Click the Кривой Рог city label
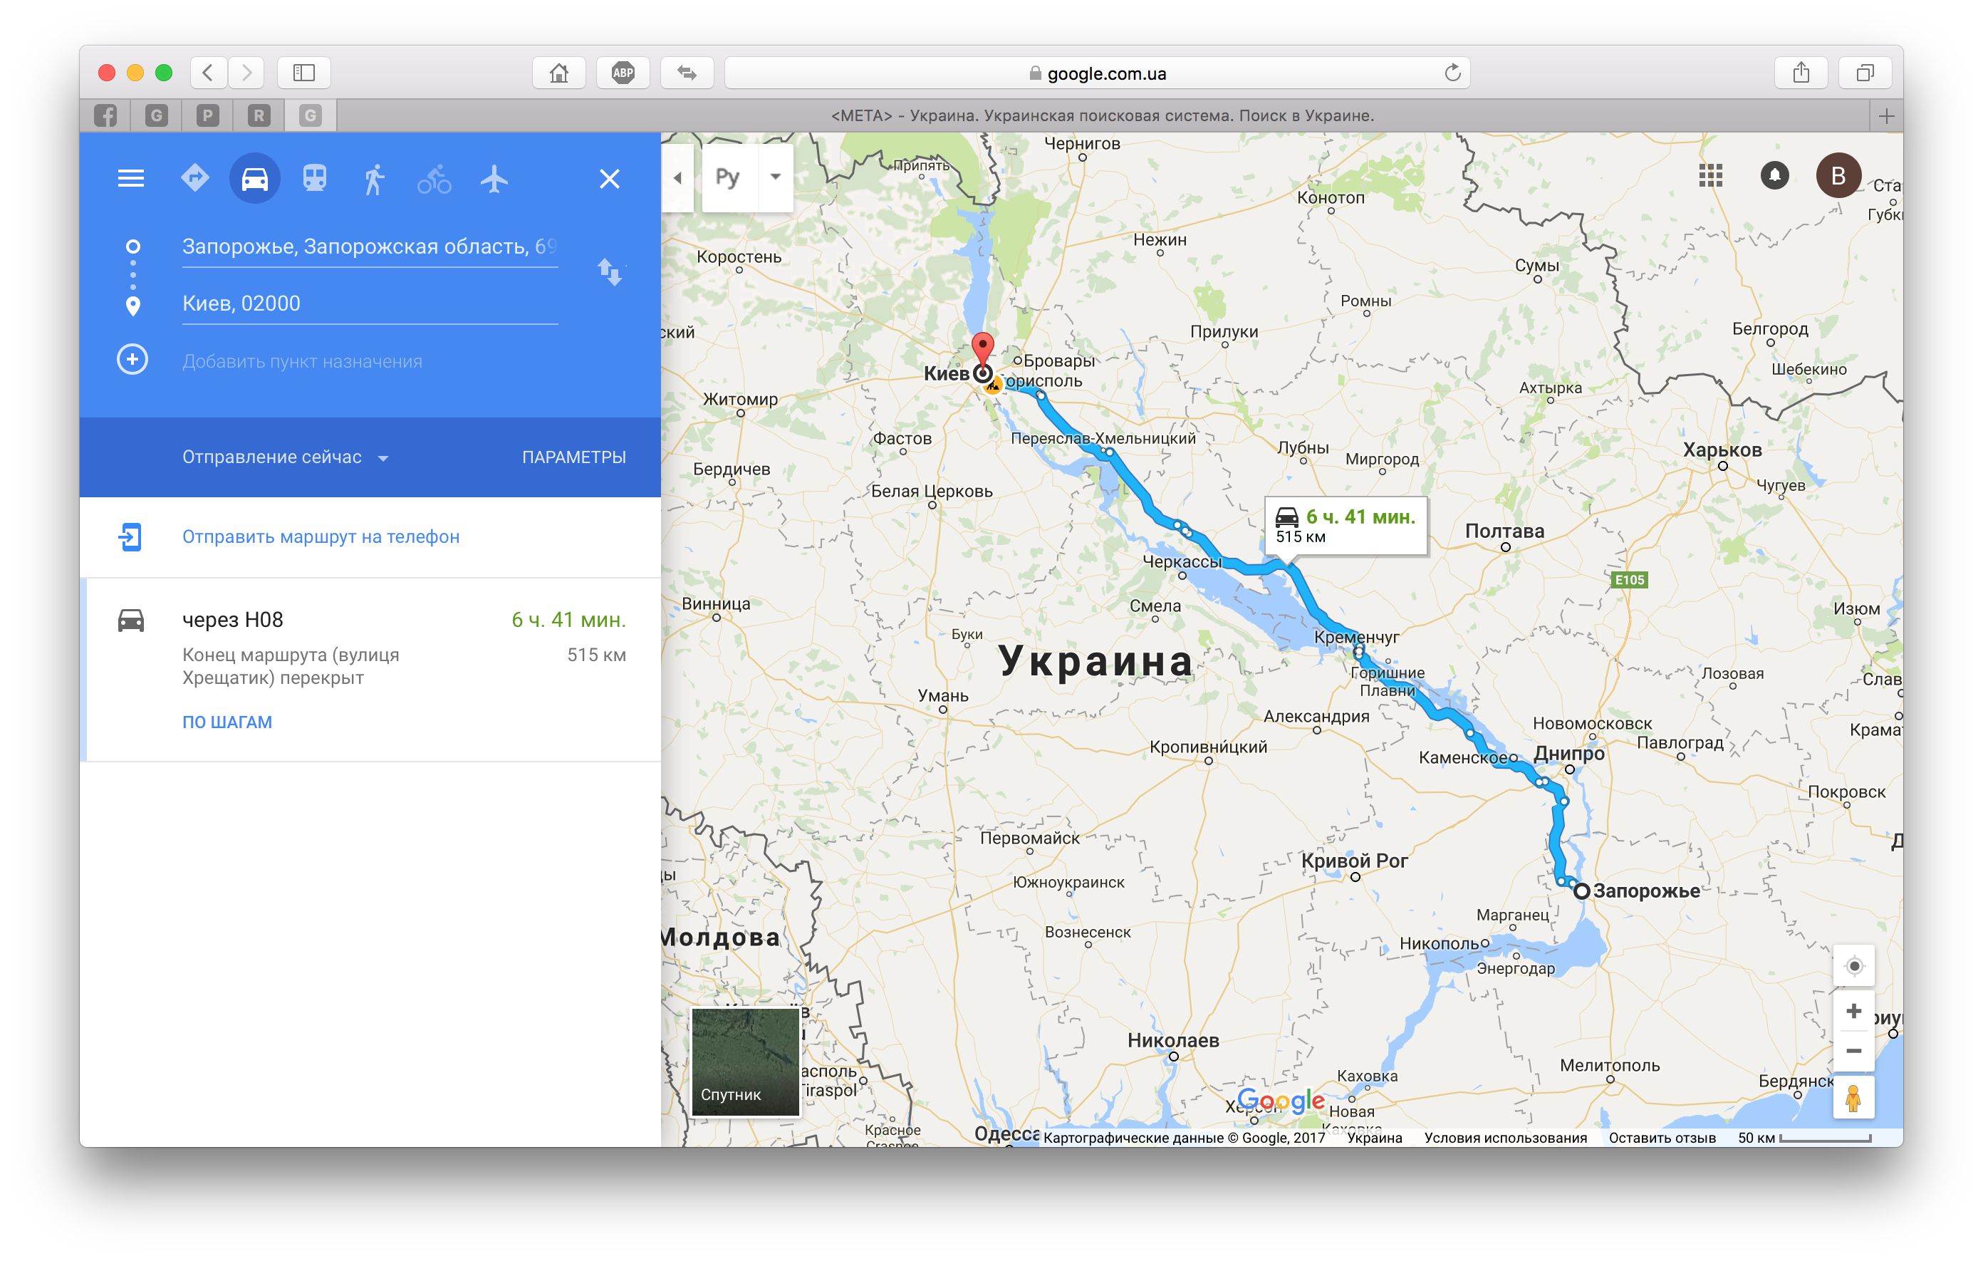Screen dimensions: 1983x1261 (1354, 861)
